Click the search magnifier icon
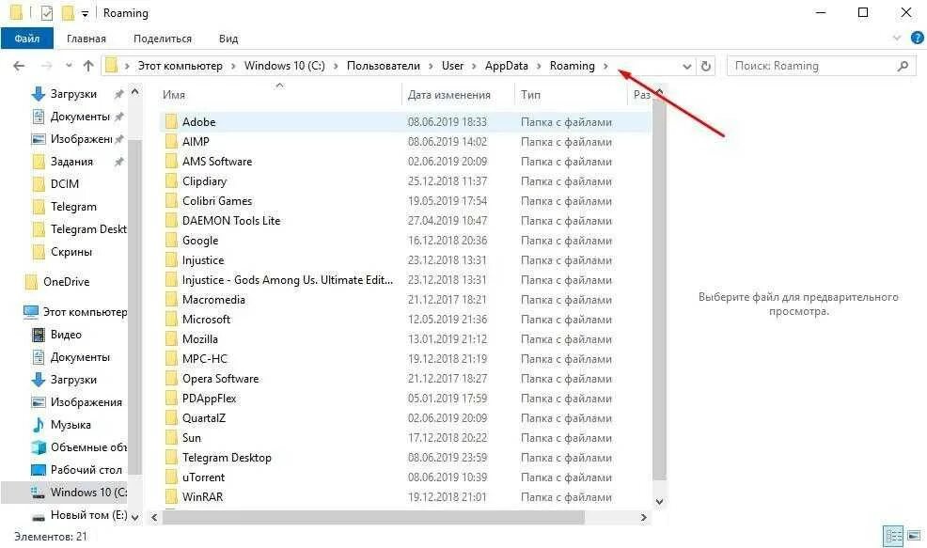Viewport: 927px width, 548px height. point(903,66)
